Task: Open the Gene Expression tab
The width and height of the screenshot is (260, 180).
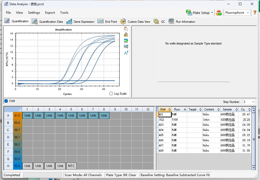Action: tap(80, 22)
